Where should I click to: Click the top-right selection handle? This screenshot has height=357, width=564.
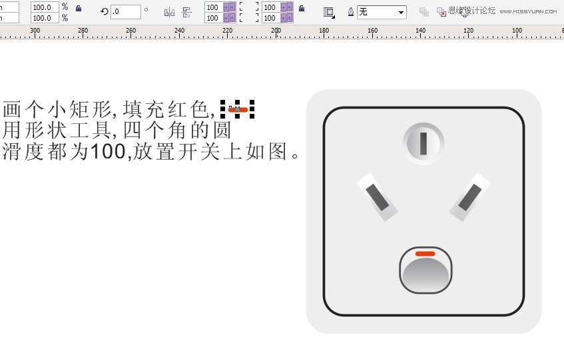[x=252, y=102]
